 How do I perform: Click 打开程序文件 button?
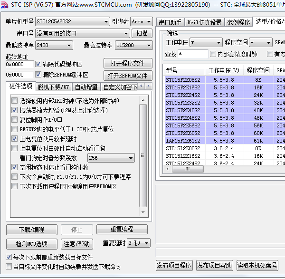click(x=128, y=63)
